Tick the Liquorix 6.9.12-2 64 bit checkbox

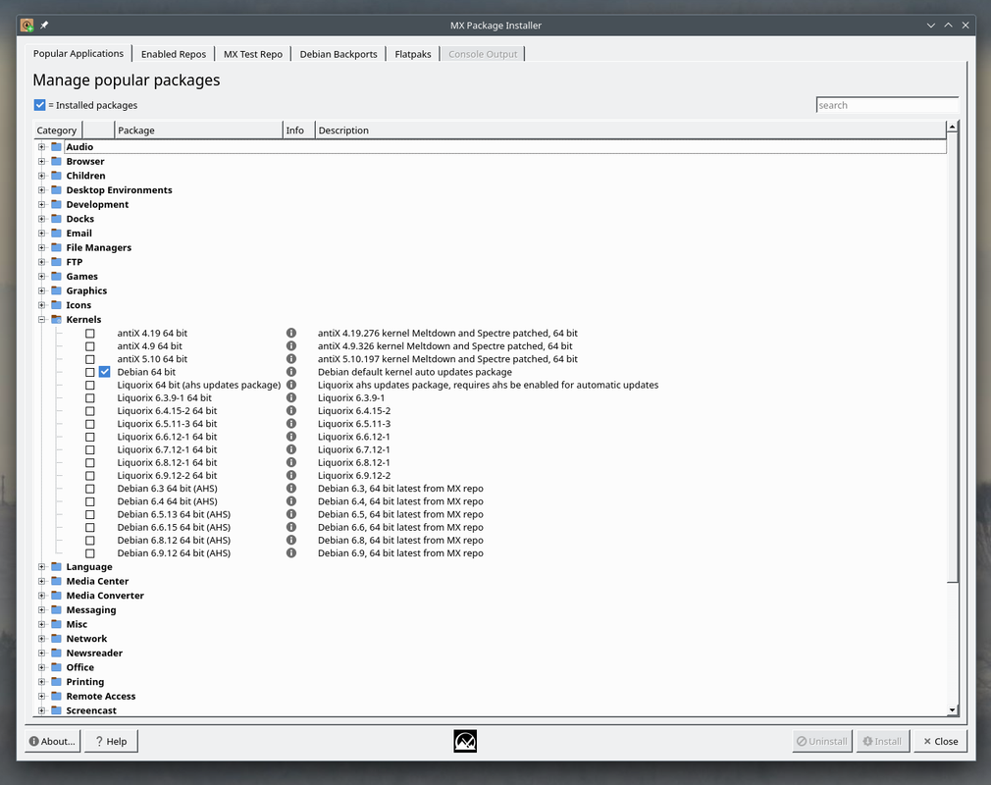click(90, 476)
